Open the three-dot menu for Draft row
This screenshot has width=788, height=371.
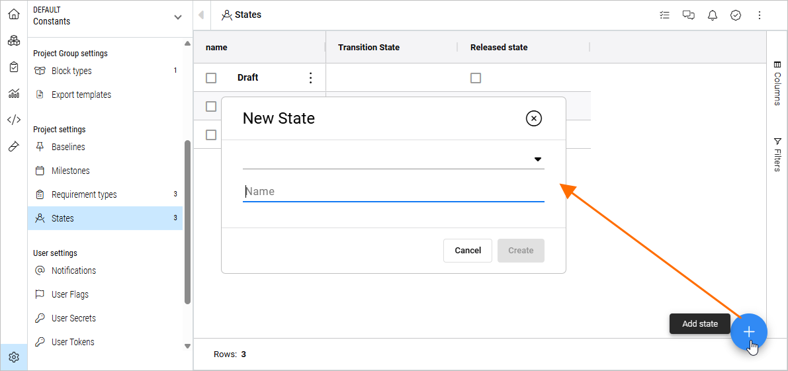click(311, 78)
